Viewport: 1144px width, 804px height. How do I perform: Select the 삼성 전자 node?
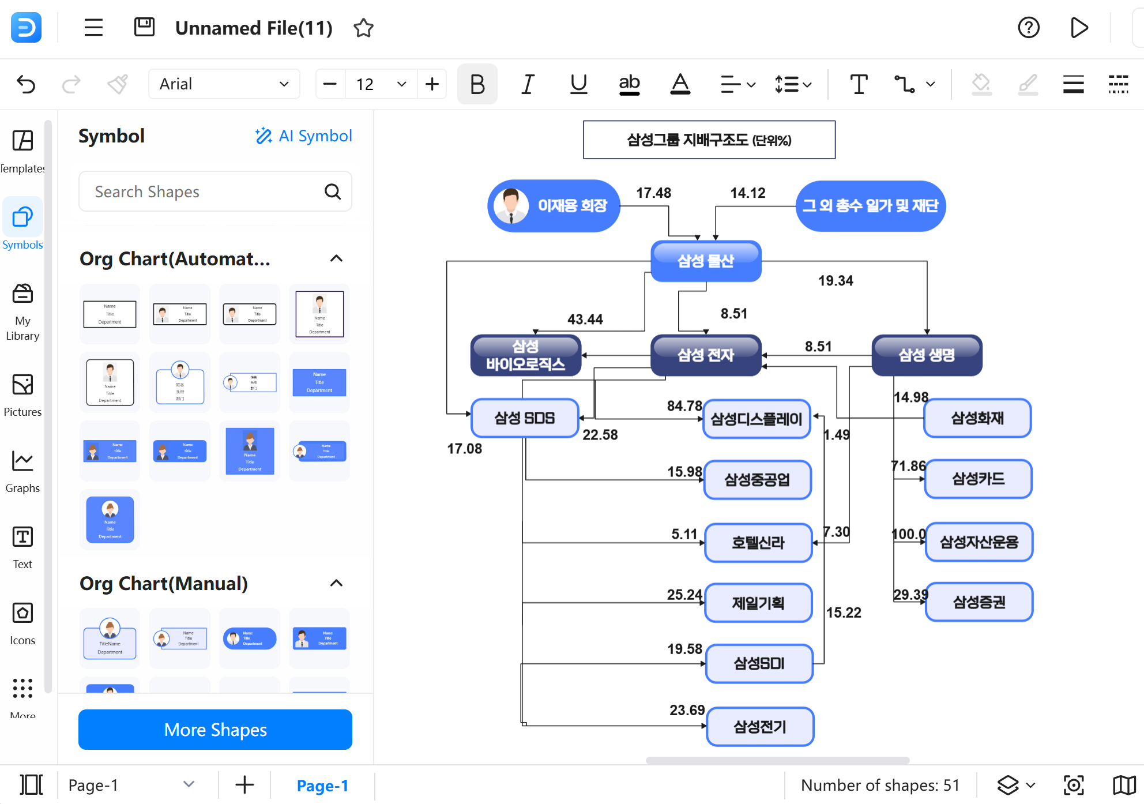[x=706, y=355]
